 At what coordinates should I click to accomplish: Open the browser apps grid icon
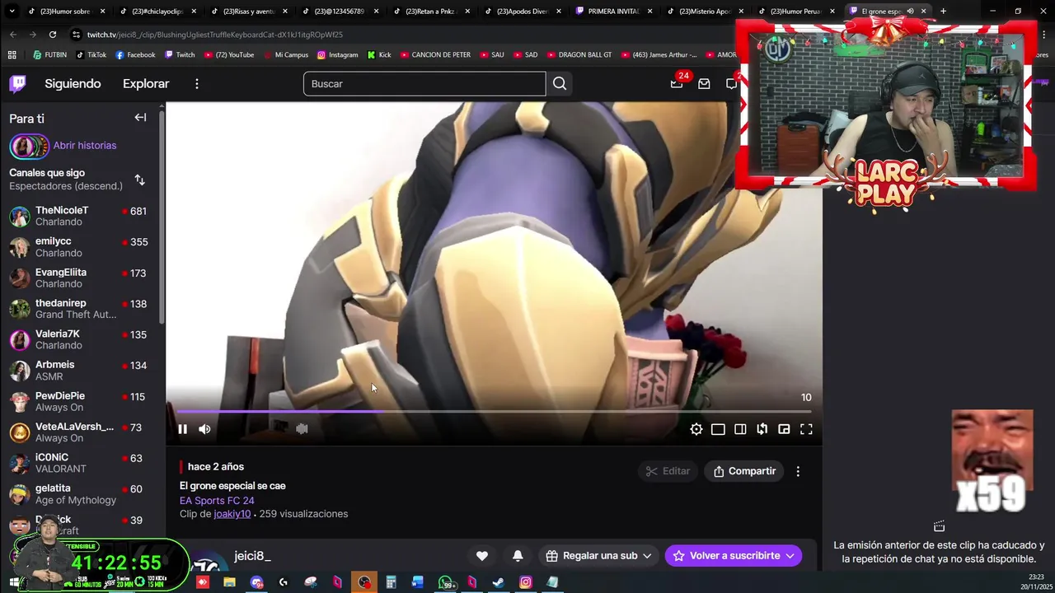[x=12, y=54]
